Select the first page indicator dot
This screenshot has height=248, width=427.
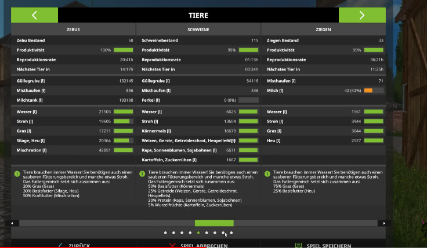pos(165,233)
